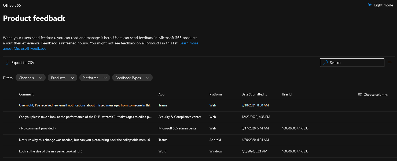
Task: Click the magnifier icon in the Search box
Action: pos(326,63)
